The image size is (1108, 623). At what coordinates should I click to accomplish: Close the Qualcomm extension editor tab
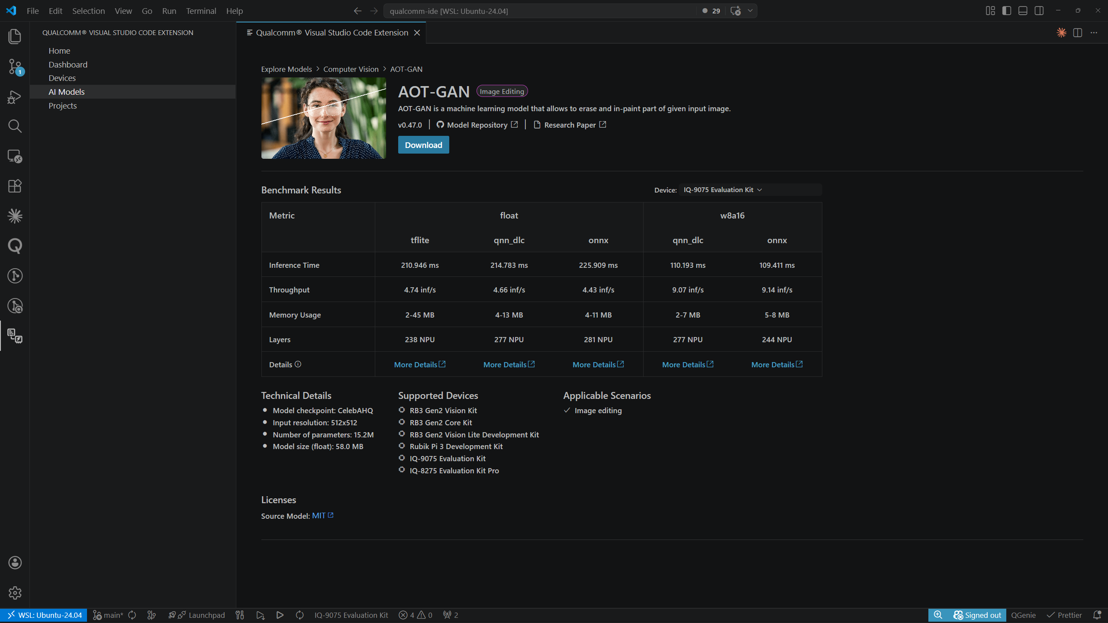click(417, 32)
